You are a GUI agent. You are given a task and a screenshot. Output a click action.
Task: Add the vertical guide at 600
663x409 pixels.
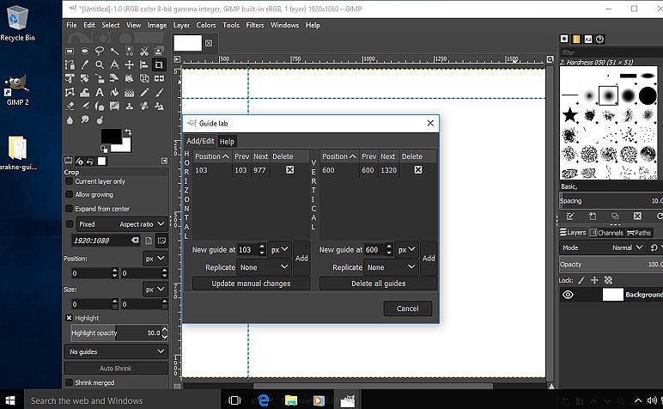(429, 258)
